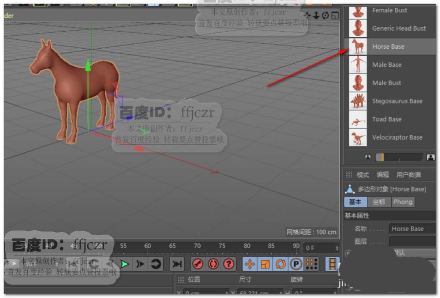Toggle point level animation dots icon
Image resolution: width=440 pixels, height=298 pixels.
pos(311,264)
